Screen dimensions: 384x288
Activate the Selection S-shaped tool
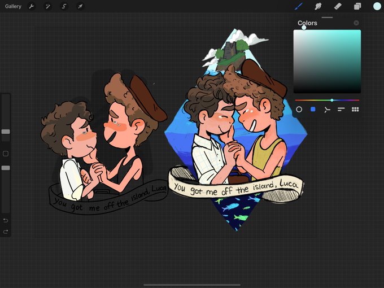(x=64, y=6)
